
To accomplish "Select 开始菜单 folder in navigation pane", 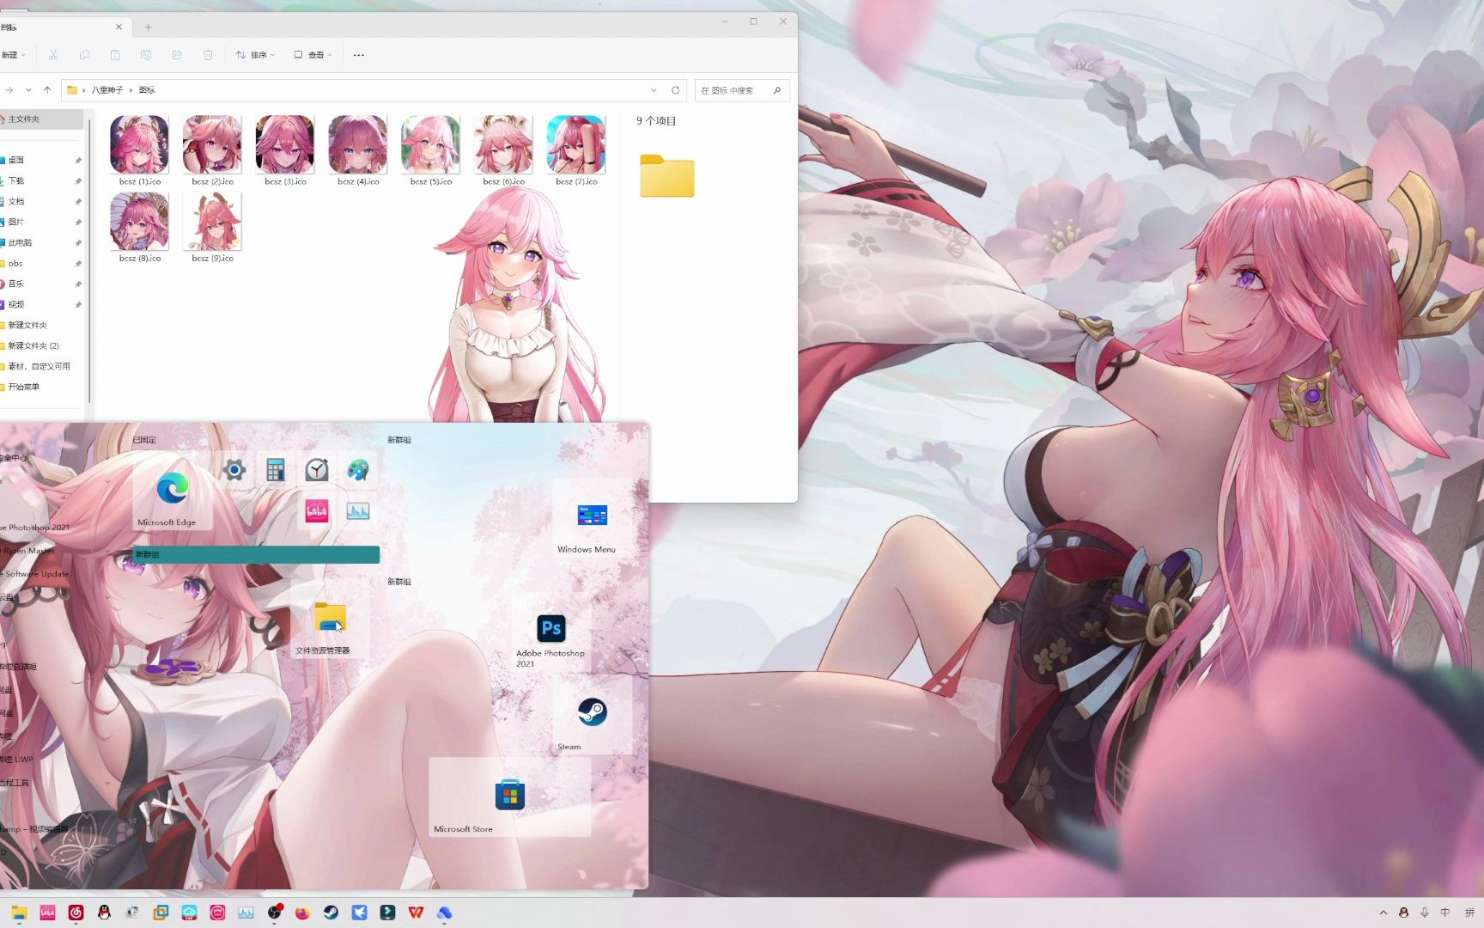I will click(x=41, y=388).
